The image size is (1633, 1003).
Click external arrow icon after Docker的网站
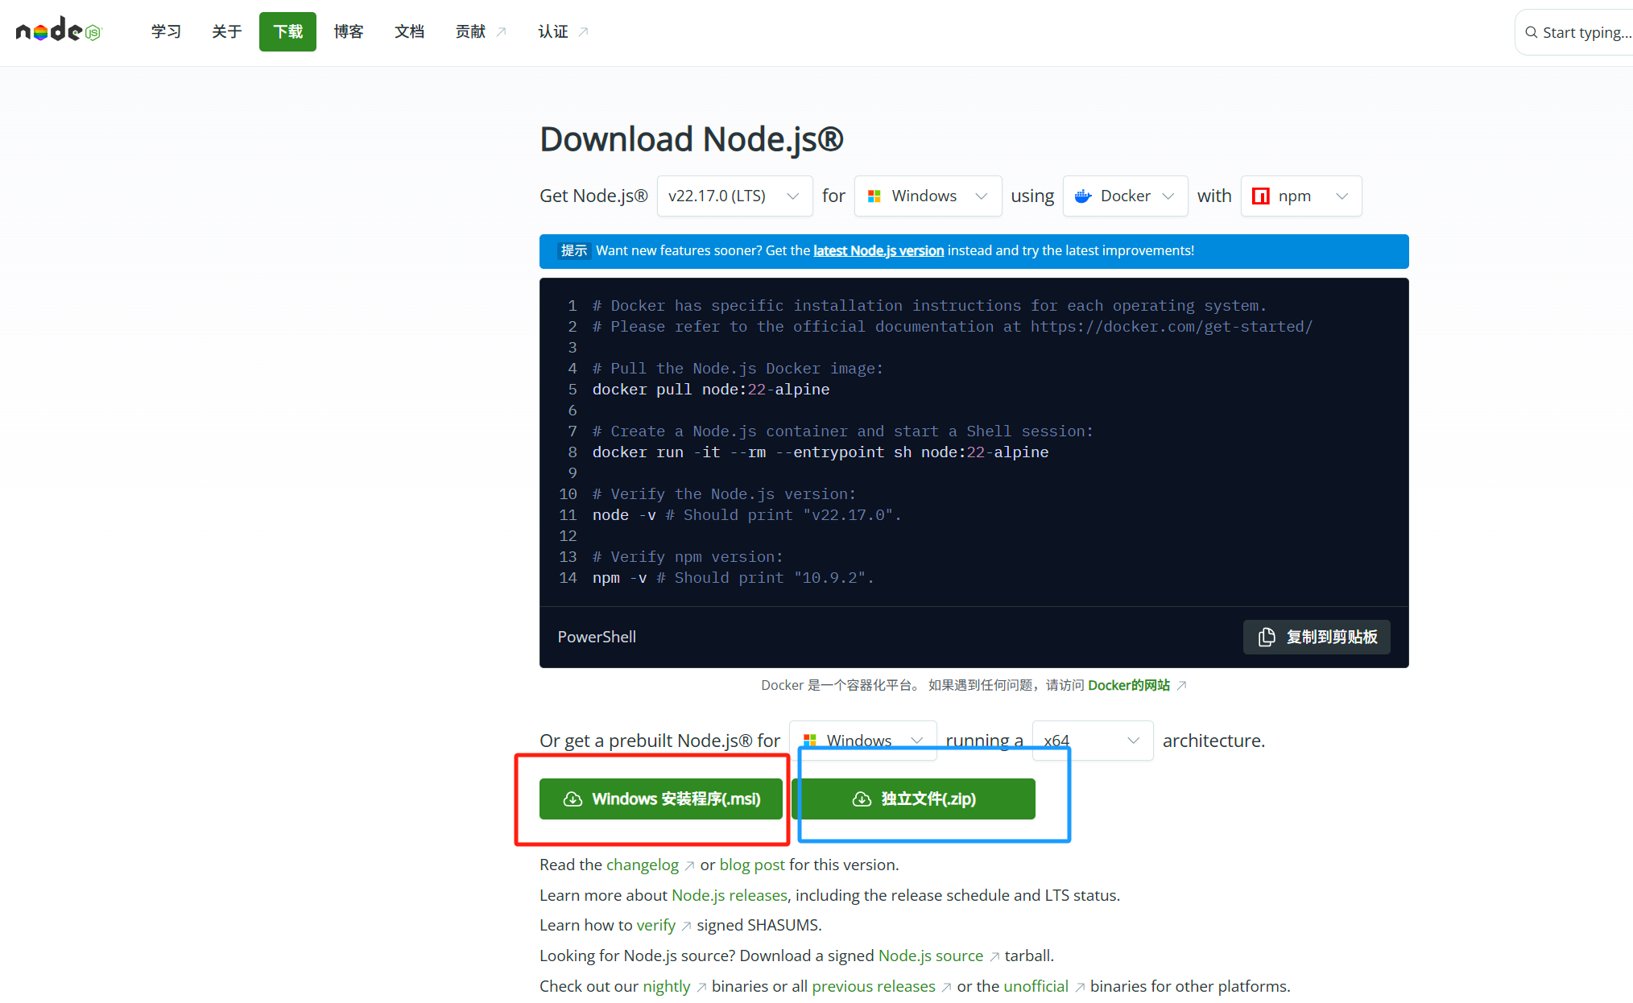[1181, 685]
